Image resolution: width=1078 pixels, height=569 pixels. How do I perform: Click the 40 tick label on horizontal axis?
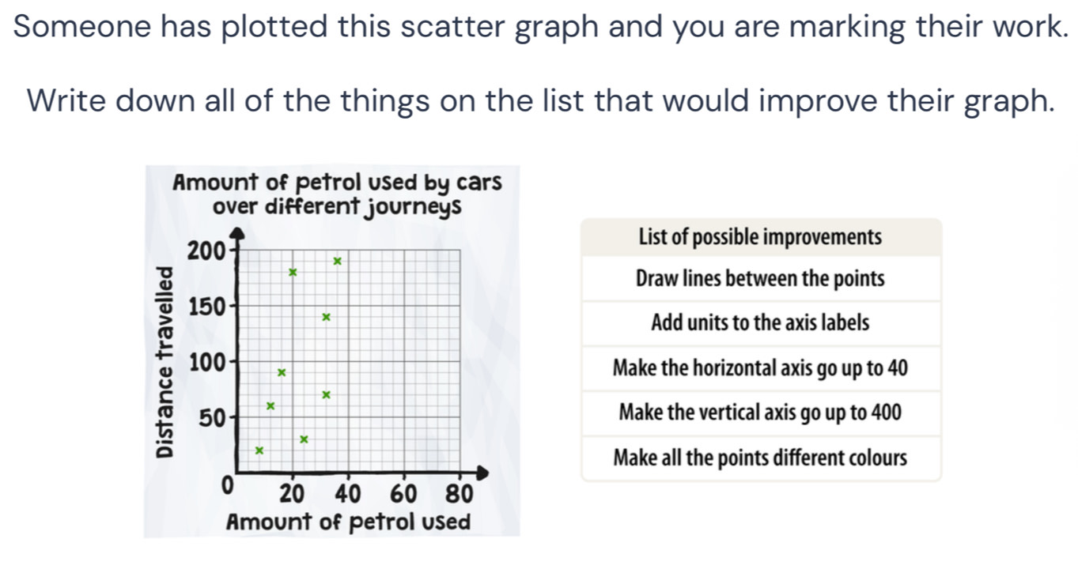pyautogui.click(x=348, y=495)
